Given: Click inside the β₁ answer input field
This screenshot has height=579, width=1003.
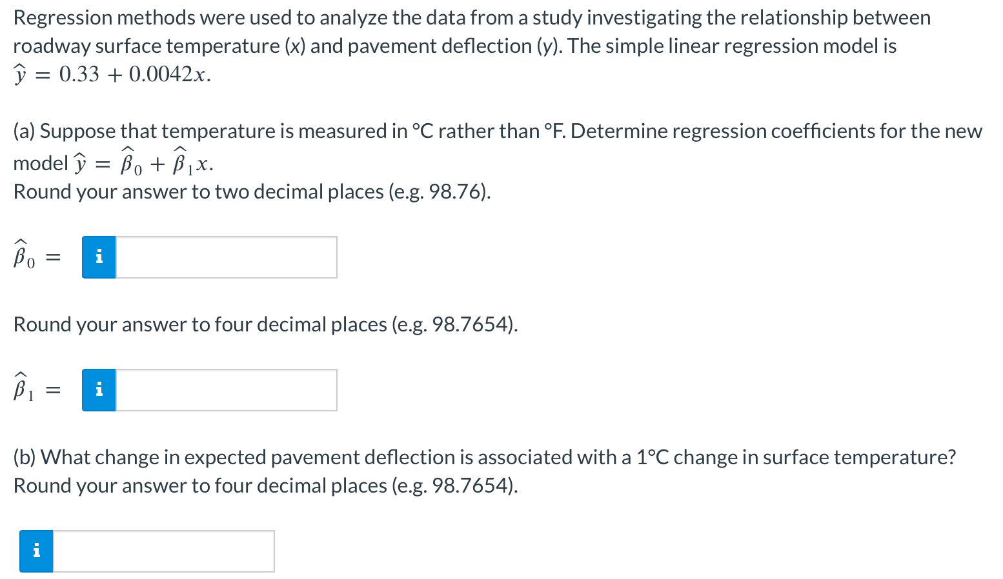Looking at the screenshot, I should (226, 389).
